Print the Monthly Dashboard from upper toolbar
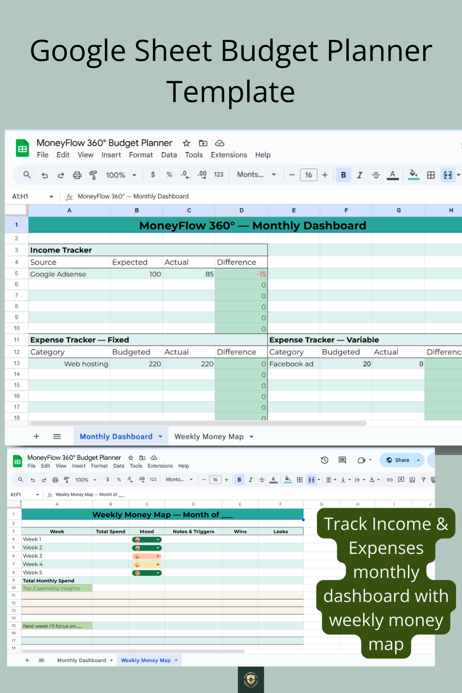The width and height of the screenshot is (462, 693). [77, 175]
